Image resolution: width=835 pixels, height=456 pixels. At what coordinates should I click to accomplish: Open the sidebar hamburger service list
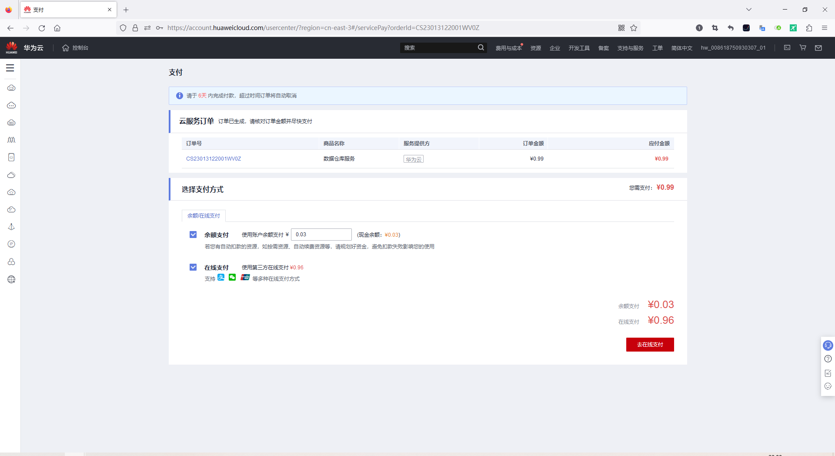coord(10,68)
